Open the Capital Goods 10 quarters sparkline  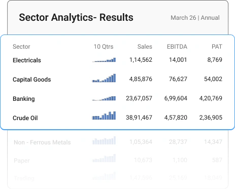pyautogui.click(x=104, y=78)
